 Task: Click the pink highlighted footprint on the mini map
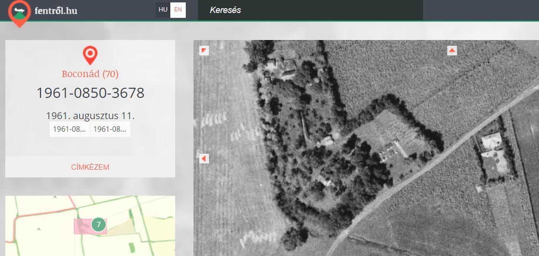click(x=82, y=227)
